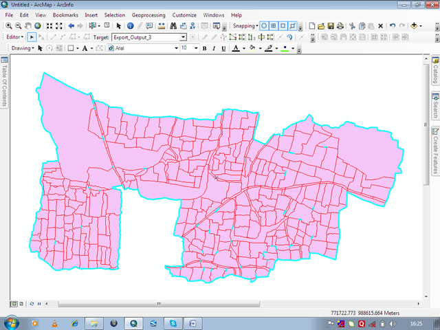Screen dimensions: 440x330
Task: Activate the Pan hand tool
Action: [x=27, y=26]
